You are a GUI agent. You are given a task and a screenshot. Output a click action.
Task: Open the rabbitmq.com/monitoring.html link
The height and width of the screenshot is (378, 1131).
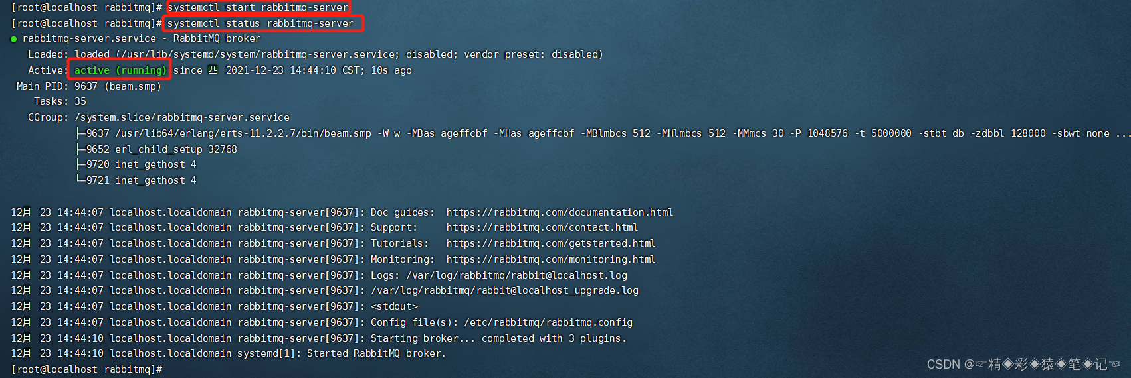pos(551,259)
